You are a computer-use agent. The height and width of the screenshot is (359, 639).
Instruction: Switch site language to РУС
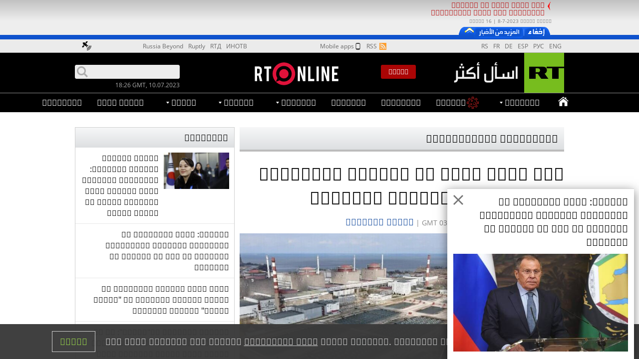click(539, 46)
